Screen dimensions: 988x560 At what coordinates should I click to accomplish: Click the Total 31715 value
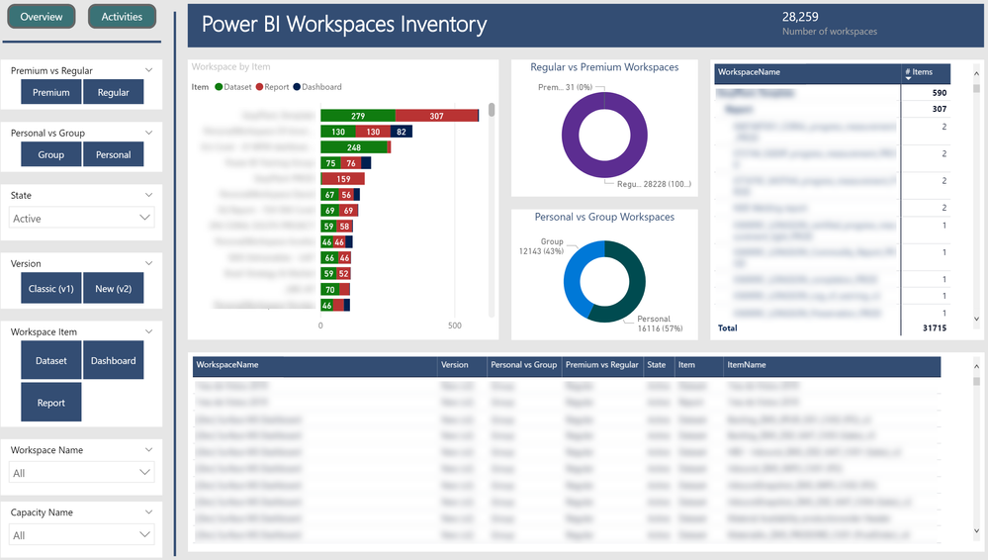click(935, 327)
